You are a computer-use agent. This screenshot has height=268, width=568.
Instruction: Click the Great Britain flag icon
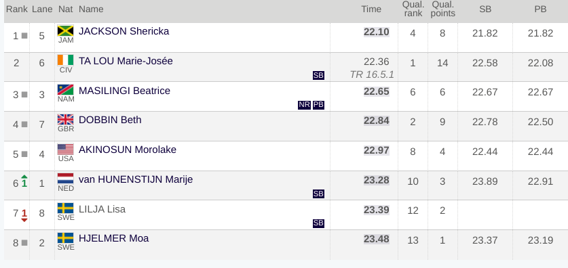tap(66, 120)
